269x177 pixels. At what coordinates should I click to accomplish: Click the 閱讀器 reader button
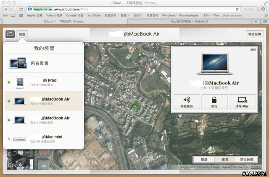(x=249, y=9)
